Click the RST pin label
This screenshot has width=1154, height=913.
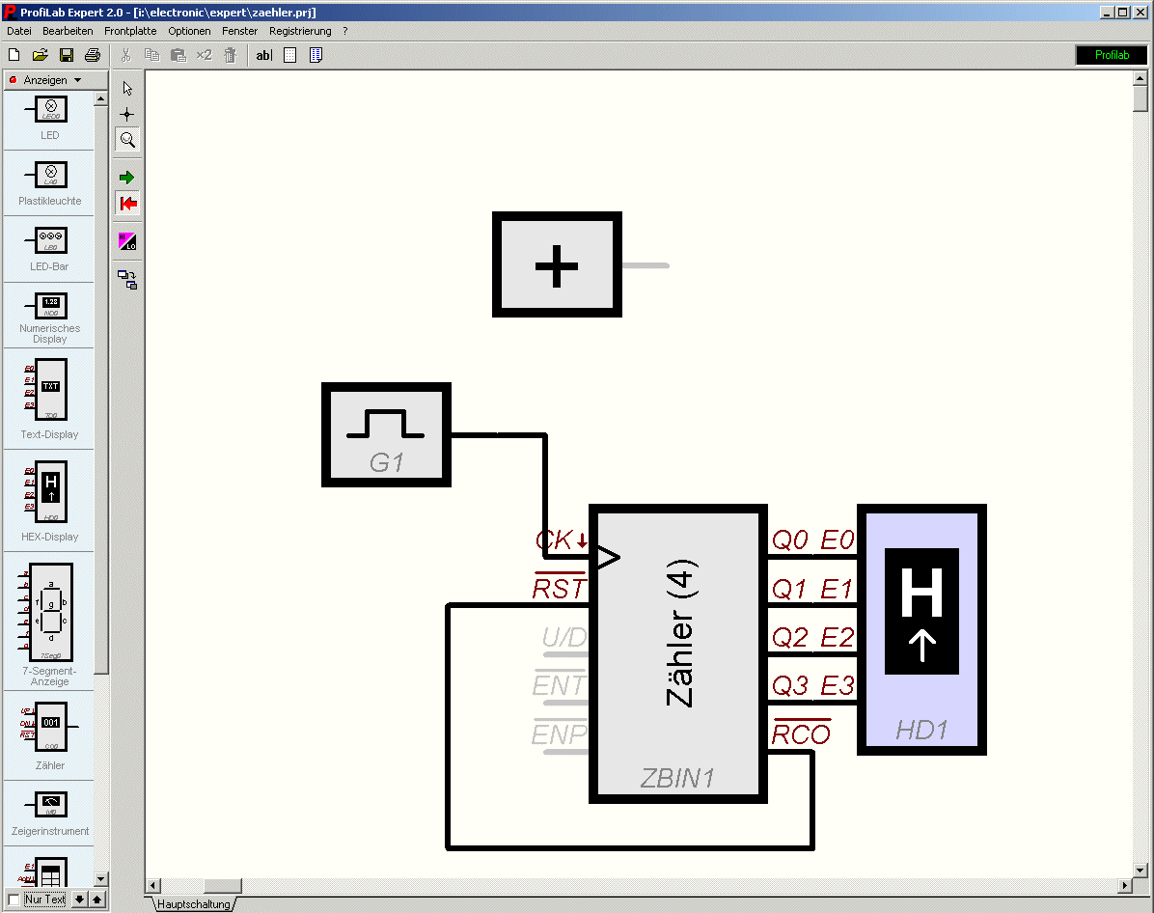(x=560, y=588)
